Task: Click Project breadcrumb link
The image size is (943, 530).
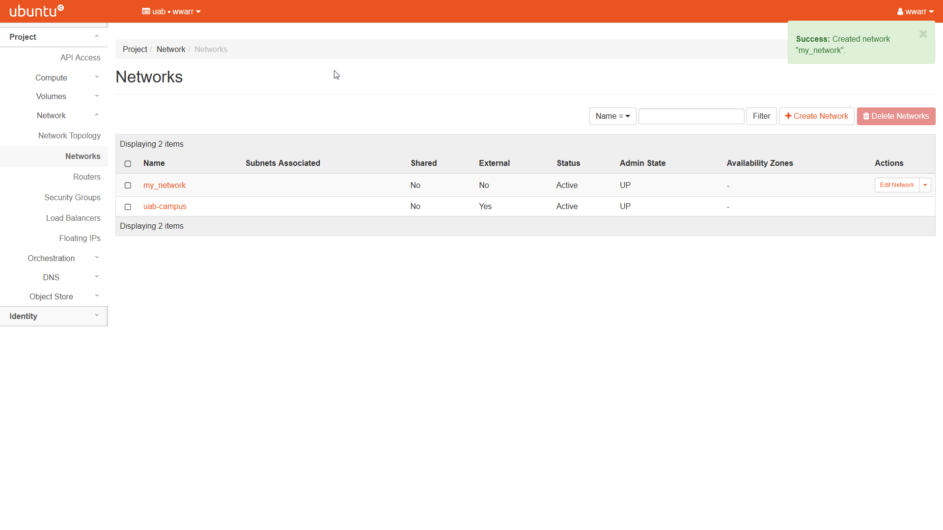Action: [135, 49]
